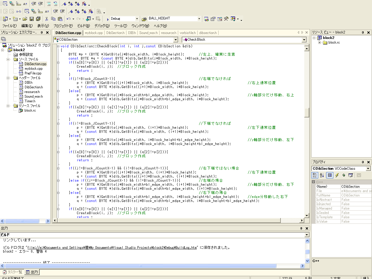This screenshot has height=279, width=372.
Task: Open the BuildLog.htm link in Output
Action: (112, 248)
